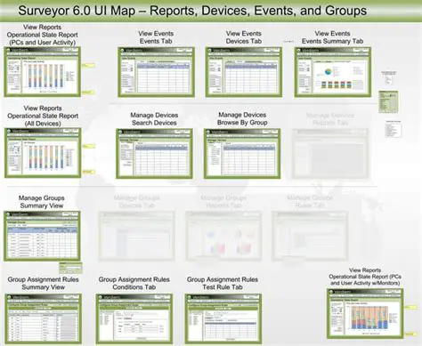Click the "Manage Devices Browse By Group" label

[x=242, y=118]
